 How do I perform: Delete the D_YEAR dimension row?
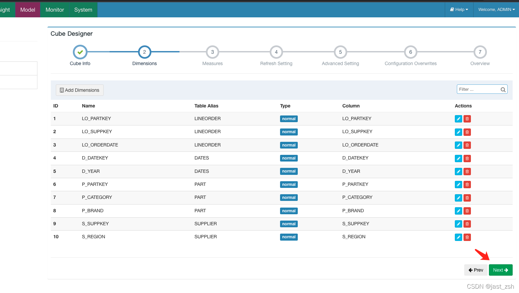pyautogui.click(x=467, y=172)
